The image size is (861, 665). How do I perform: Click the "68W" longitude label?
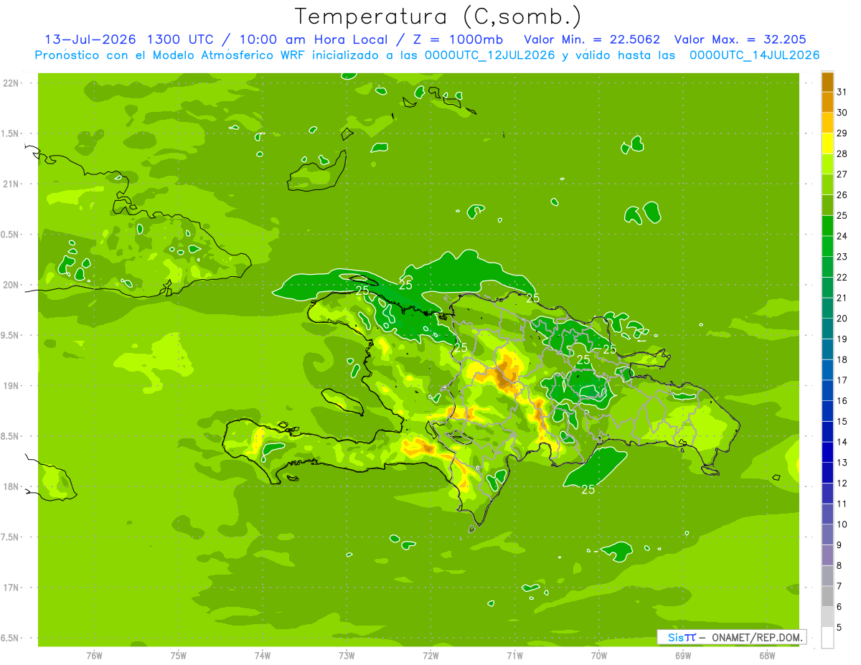tap(767, 656)
